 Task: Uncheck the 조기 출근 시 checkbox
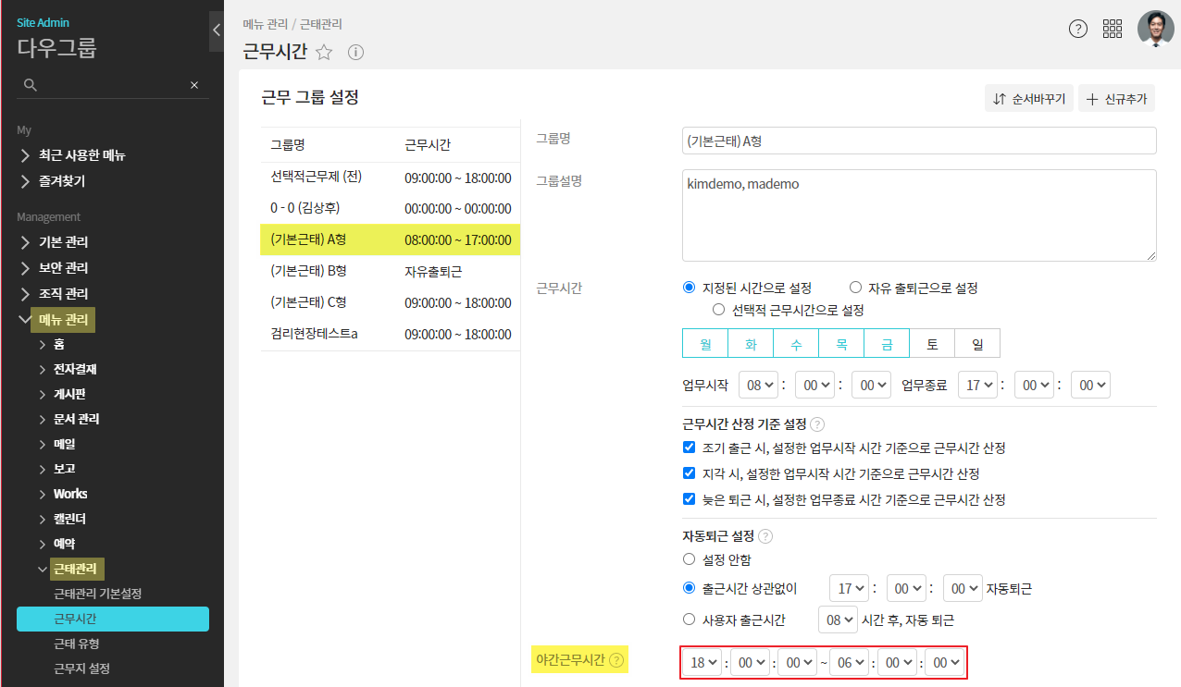click(x=689, y=448)
